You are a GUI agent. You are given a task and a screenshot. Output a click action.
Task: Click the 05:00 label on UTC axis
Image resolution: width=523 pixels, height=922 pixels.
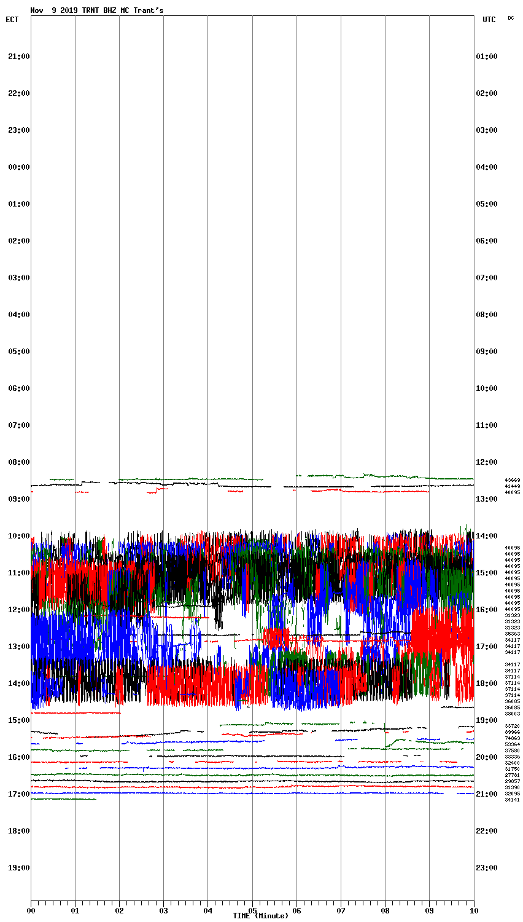(x=487, y=204)
